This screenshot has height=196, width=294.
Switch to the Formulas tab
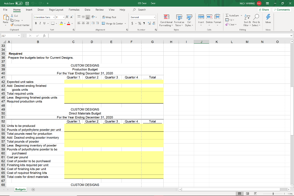coord(74,10)
